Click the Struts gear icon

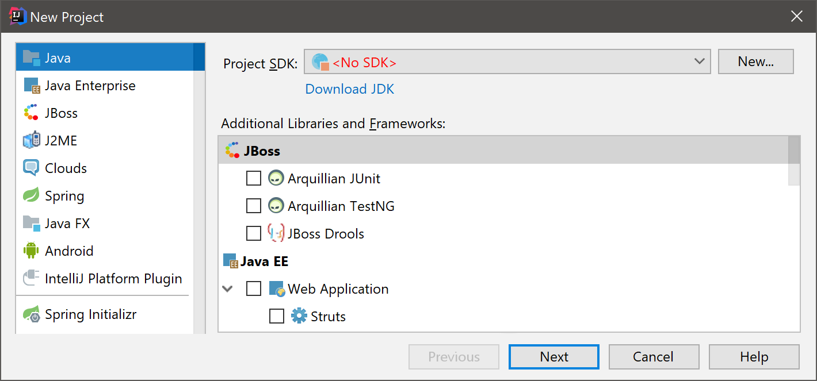[299, 317]
